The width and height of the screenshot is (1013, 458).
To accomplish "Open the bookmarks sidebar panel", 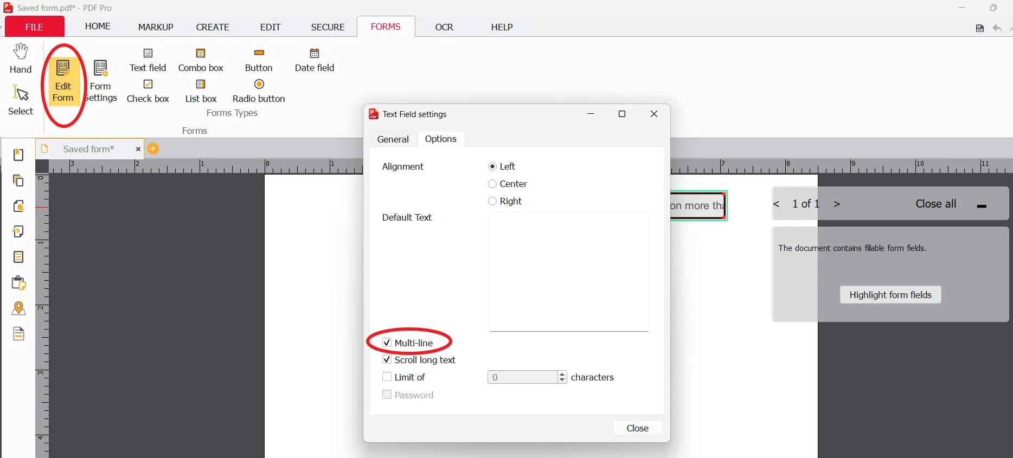I will (x=18, y=155).
